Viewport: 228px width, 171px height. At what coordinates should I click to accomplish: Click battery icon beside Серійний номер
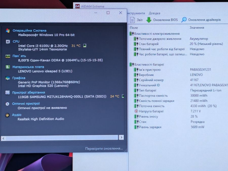coord(136,80)
